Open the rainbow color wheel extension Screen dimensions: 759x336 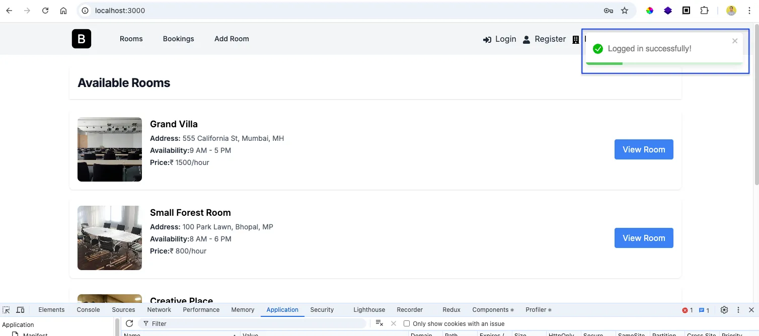tap(650, 11)
